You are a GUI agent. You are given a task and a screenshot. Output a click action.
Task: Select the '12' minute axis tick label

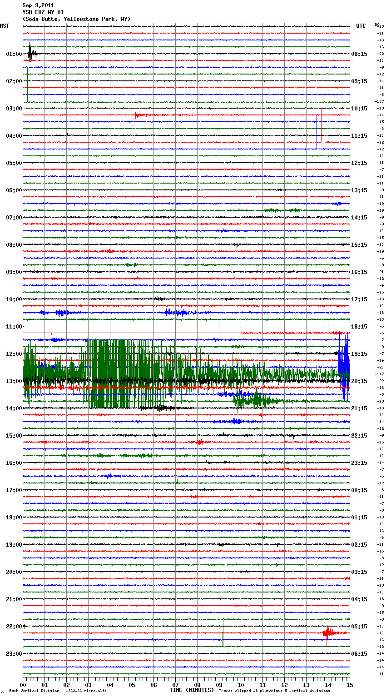point(285,685)
